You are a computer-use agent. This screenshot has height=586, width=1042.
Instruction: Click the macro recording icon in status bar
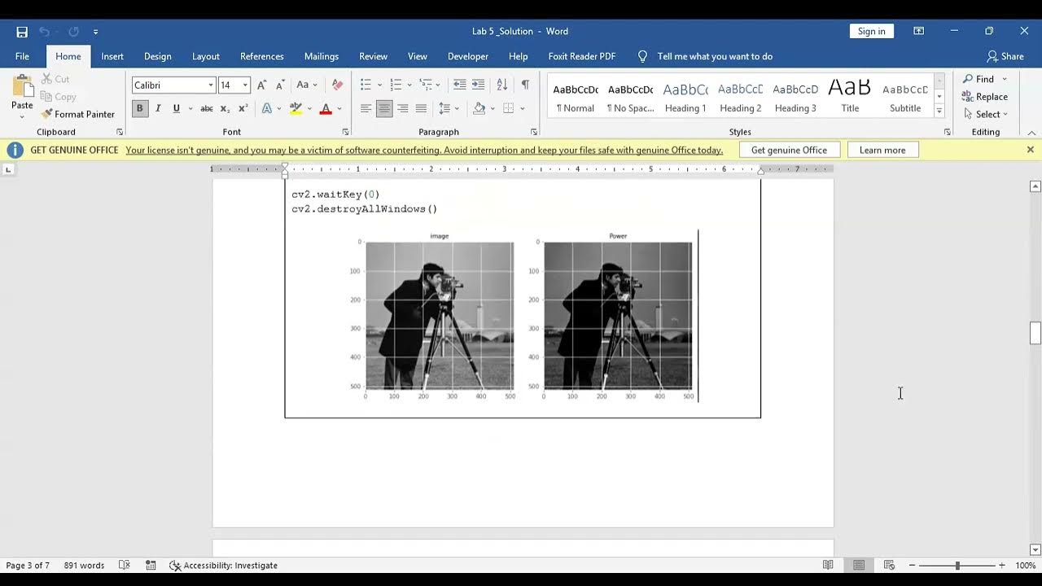[x=151, y=565]
